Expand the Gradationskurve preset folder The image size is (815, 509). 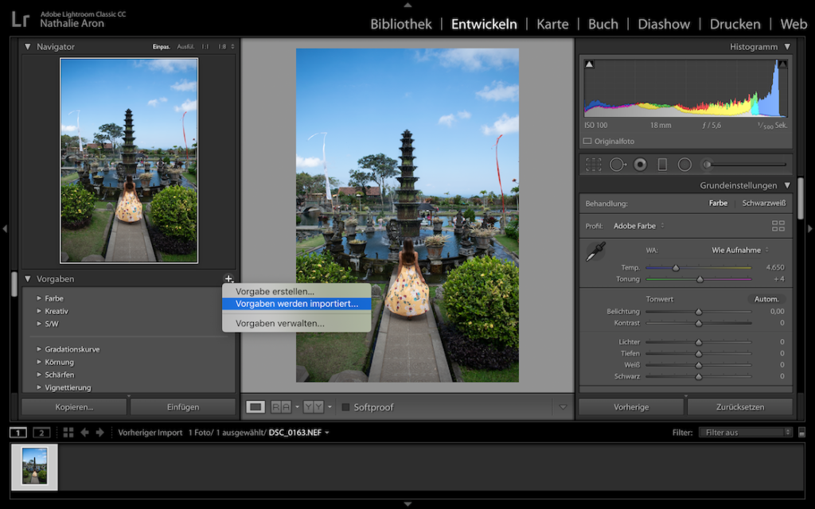click(x=39, y=349)
